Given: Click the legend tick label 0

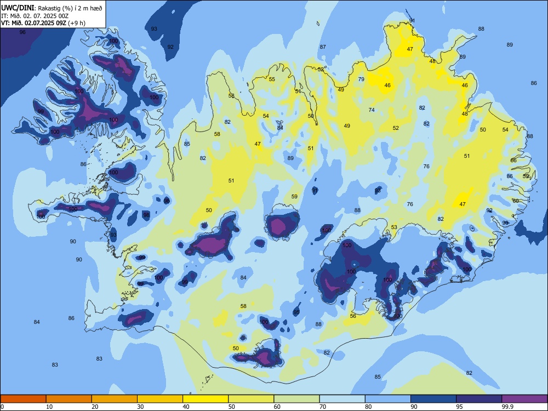Looking at the screenshot, I should click(2, 407).
